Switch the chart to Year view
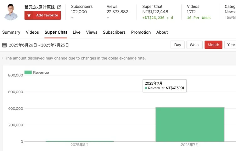Image resolution: width=236 pixels, height=151 pixels. pyautogui.click(x=231, y=45)
